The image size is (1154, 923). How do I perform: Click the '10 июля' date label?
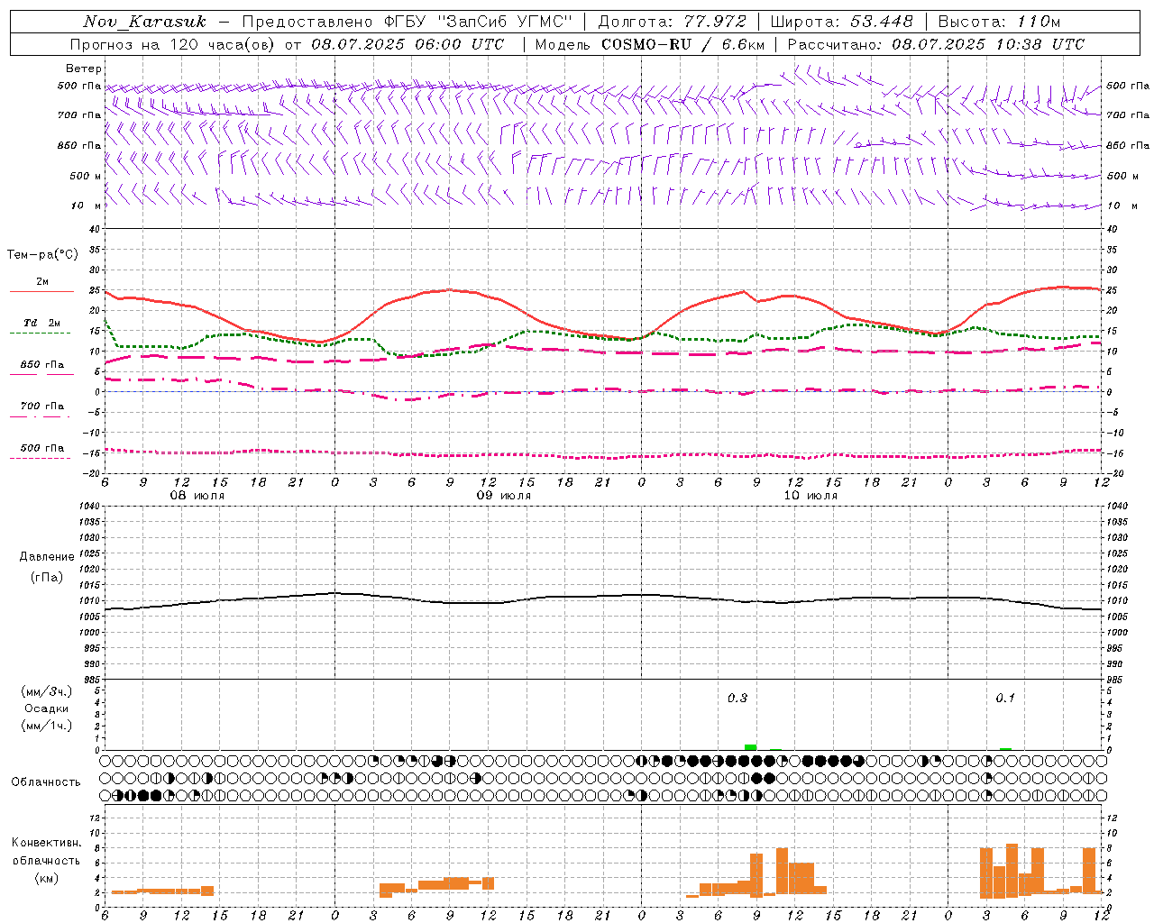coord(811,496)
